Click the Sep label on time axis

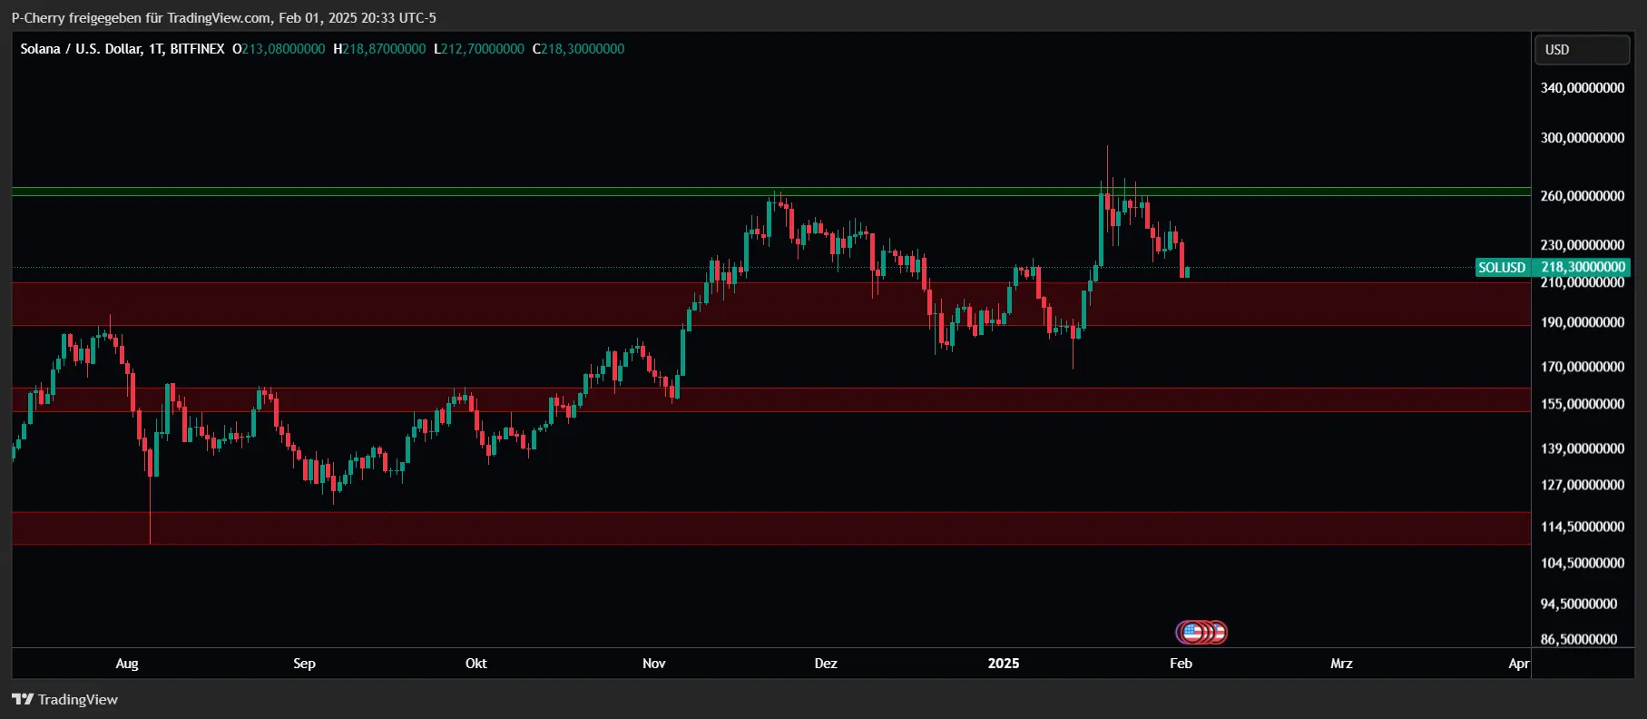(x=304, y=664)
